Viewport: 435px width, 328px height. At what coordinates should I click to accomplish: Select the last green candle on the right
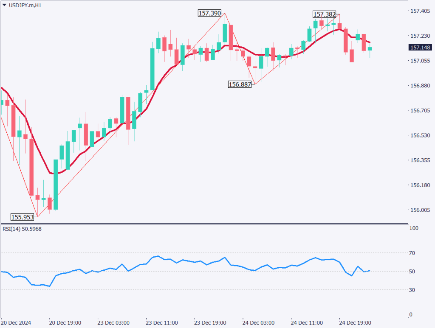370,49
